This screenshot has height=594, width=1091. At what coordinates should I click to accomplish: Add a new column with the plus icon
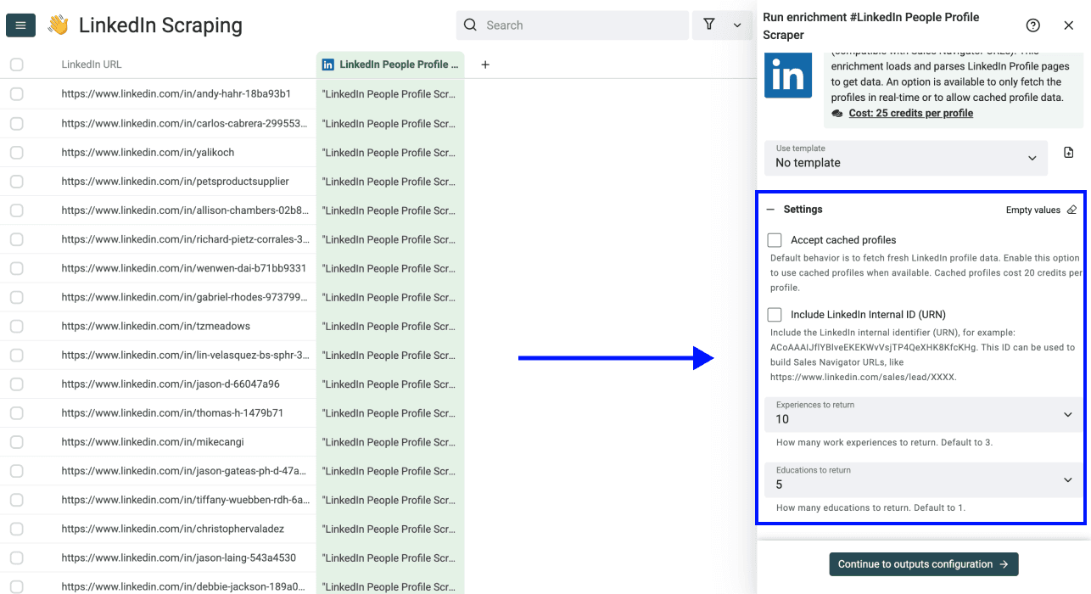click(484, 64)
